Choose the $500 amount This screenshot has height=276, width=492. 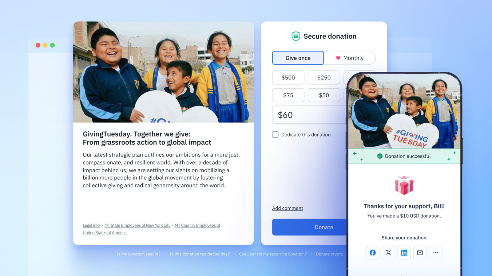pyautogui.click(x=288, y=78)
